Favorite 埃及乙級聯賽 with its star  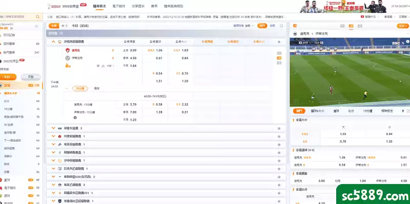pos(279,185)
